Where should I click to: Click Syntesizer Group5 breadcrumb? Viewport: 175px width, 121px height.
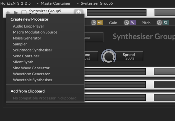pos(97,3)
